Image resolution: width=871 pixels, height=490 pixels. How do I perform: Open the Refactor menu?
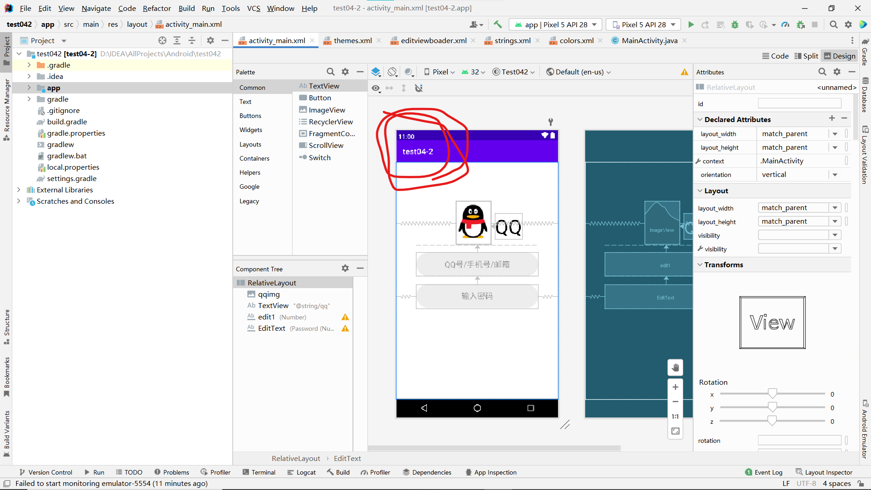click(157, 8)
